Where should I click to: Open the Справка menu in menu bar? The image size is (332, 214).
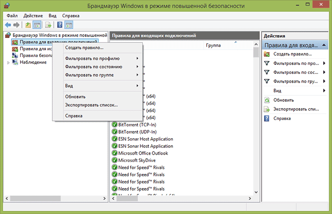point(71,16)
